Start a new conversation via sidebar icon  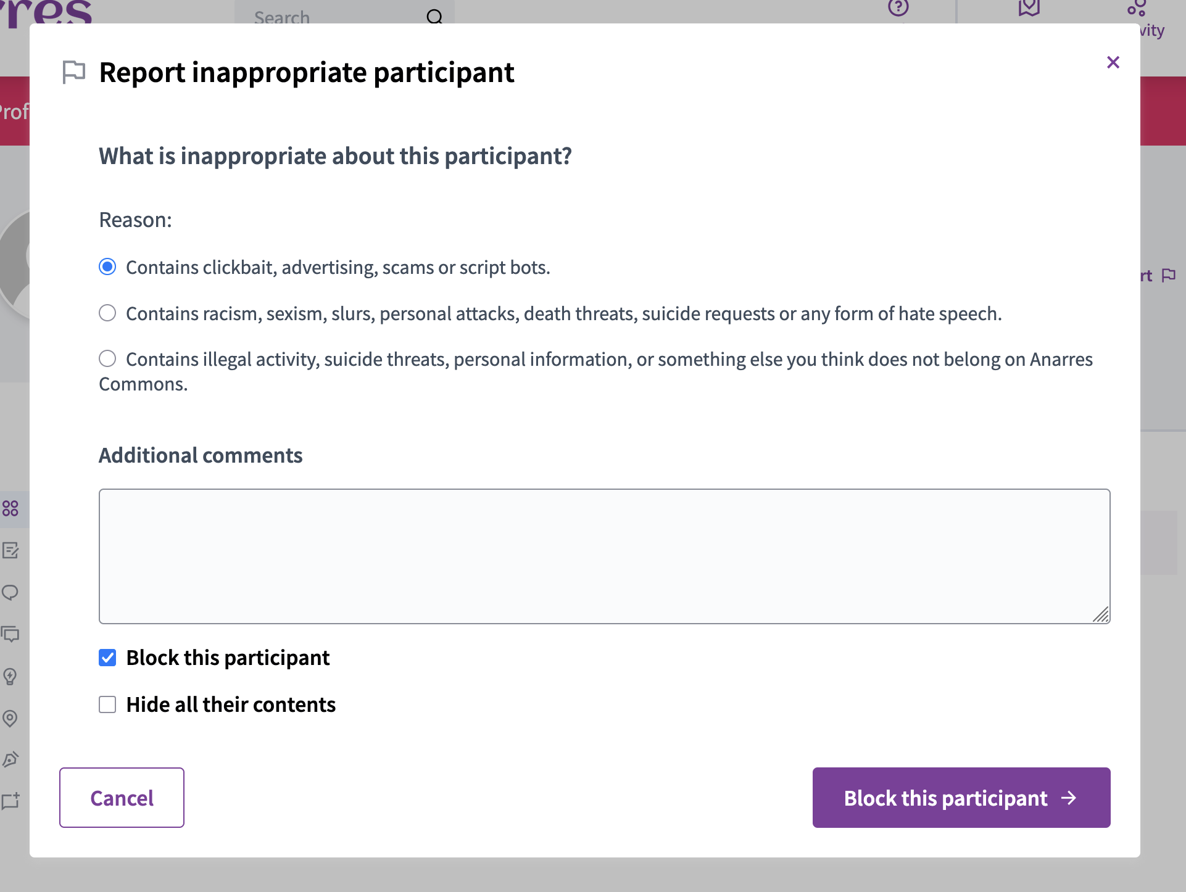(x=10, y=801)
